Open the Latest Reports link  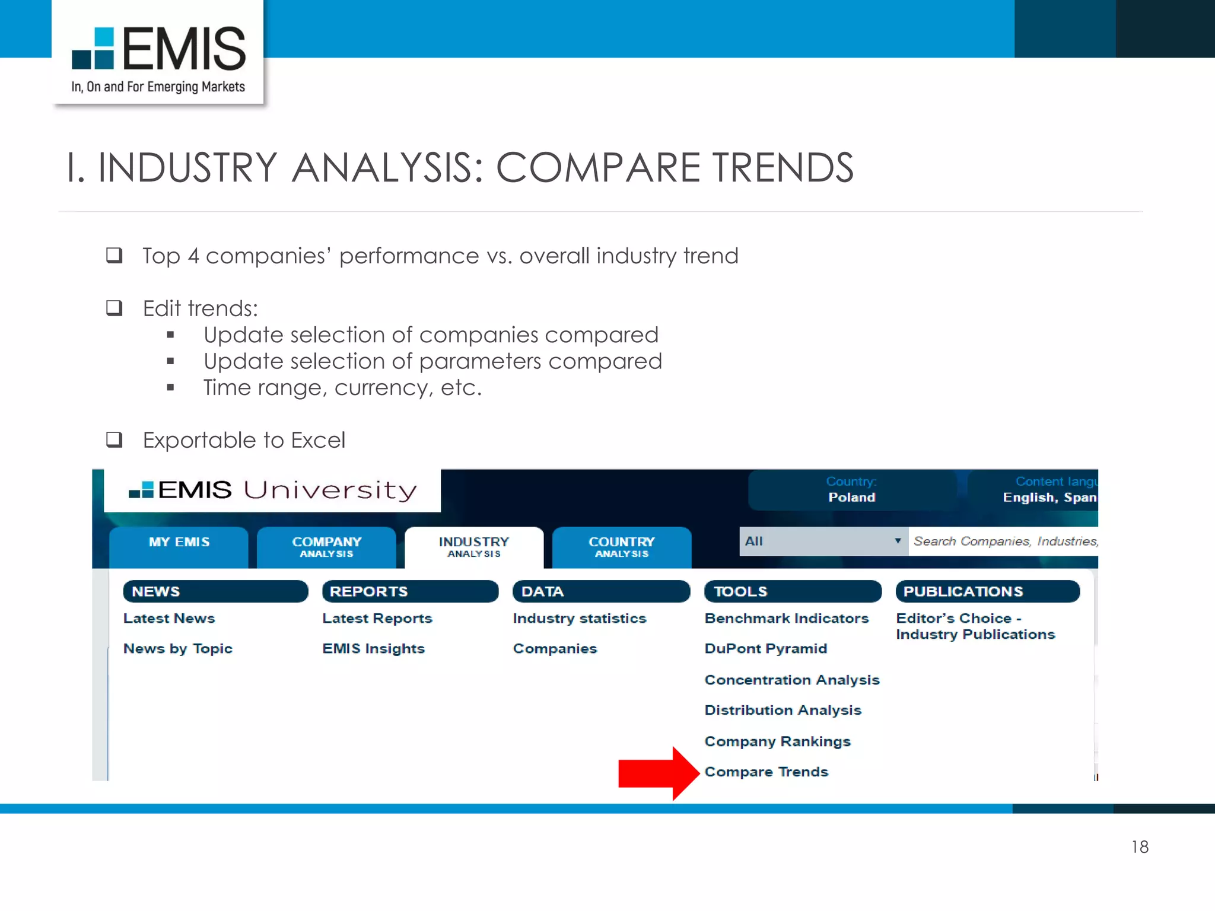tap(377, 619)
